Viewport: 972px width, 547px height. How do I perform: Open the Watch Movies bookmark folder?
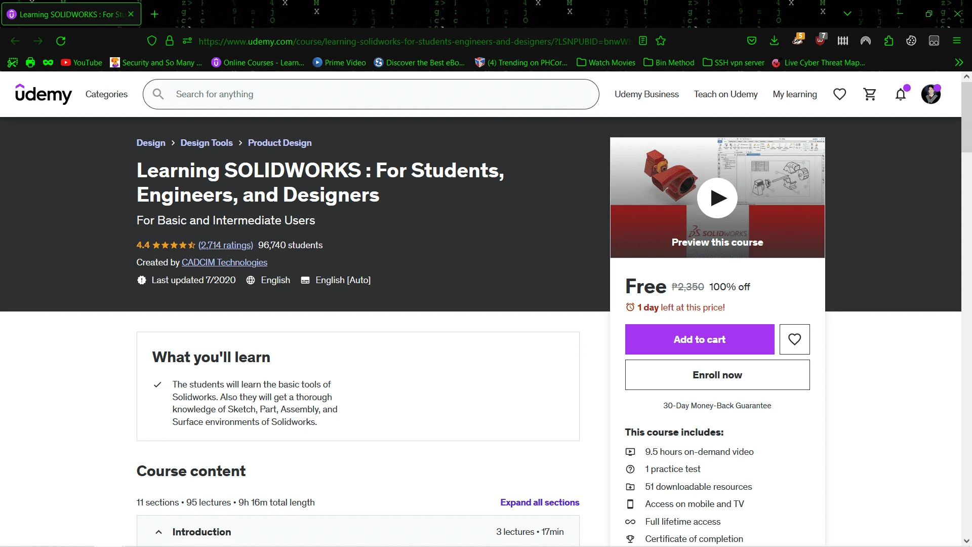click(606, 63)
